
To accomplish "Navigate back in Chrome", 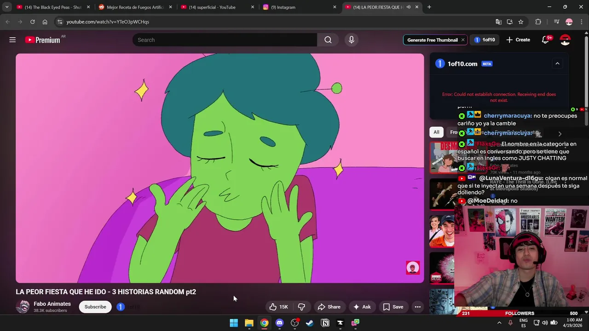I will [x=7, y=22].
